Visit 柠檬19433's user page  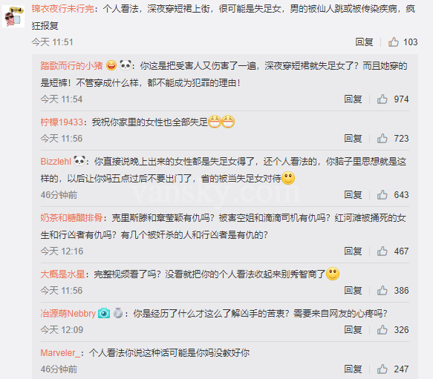click(62, 122)
